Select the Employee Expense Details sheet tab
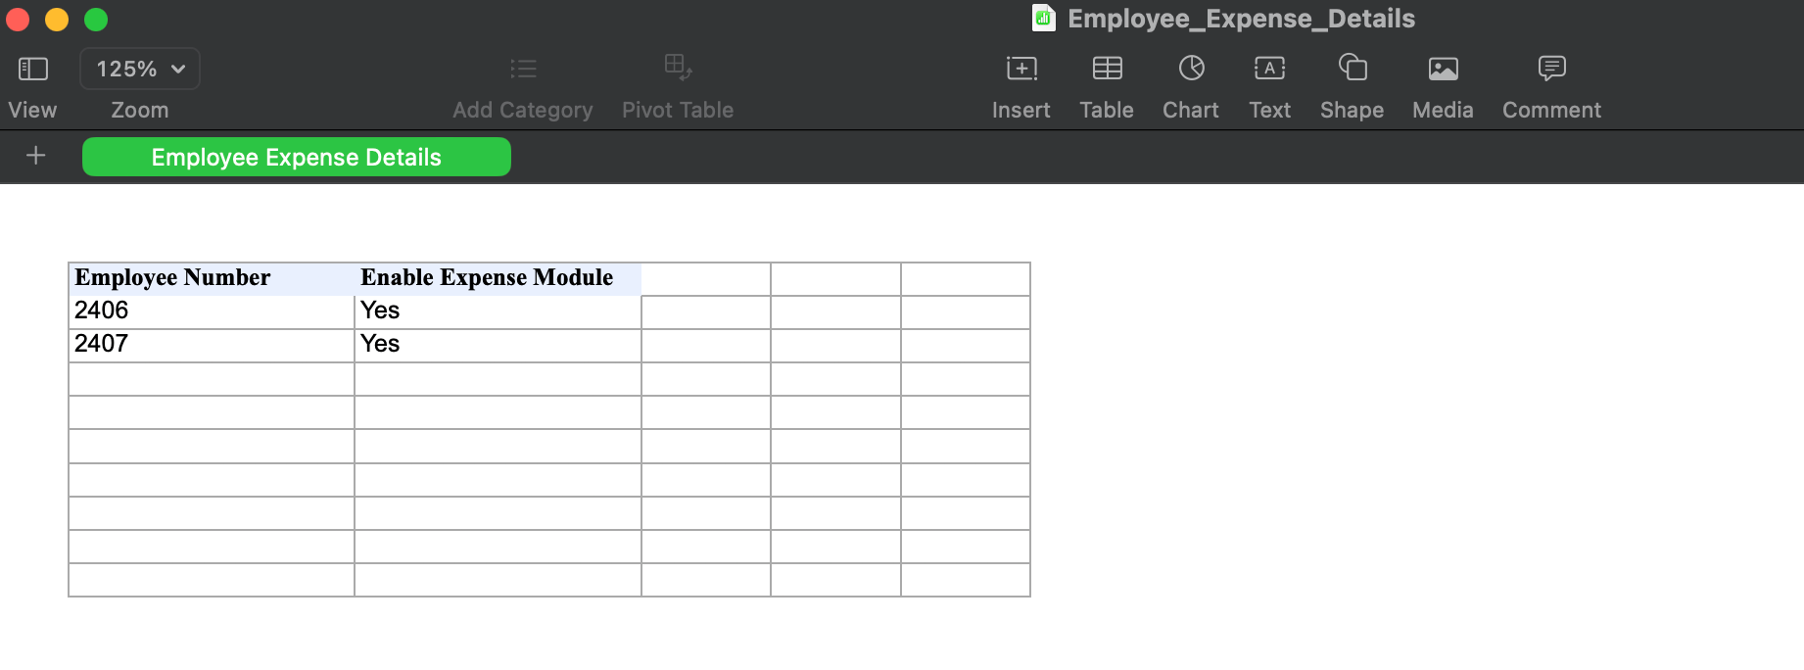The image size is (1804, 670). (x=296, y=157)
